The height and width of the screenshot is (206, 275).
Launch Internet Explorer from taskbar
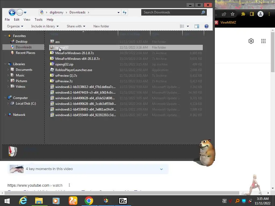23,201
